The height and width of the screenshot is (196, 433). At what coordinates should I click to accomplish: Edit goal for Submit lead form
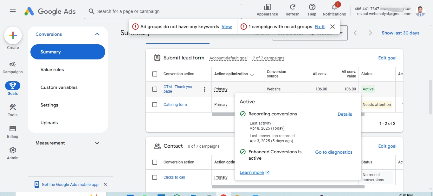(x=387, y=58)
